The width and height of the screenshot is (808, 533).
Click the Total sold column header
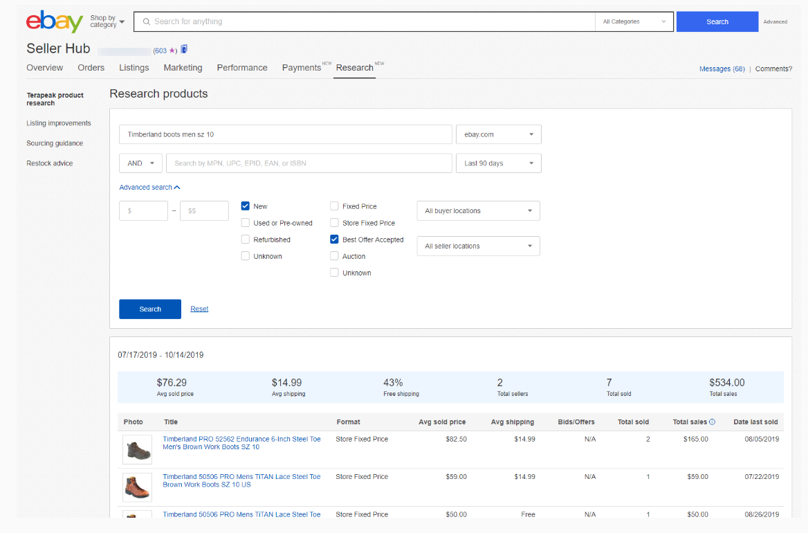[633, 422]
